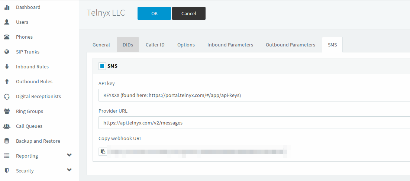
Task: Navigate to SIP Trunks
Action: 28,52
